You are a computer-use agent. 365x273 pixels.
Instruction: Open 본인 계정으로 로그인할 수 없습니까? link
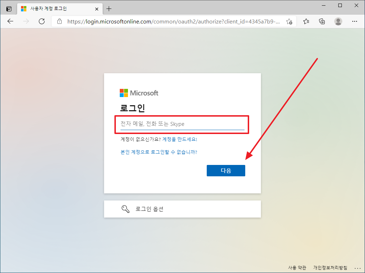[x=159, y=152]
